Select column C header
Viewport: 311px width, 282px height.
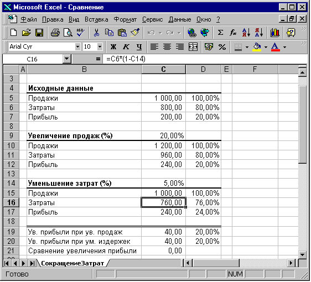[x=163, y=69]
